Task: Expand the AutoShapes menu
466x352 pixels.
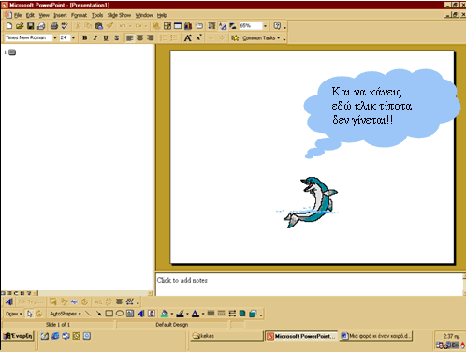Action: coord(66,314)
